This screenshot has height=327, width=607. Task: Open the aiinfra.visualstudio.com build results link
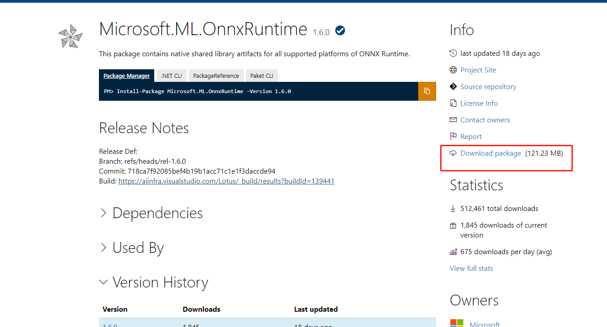click(x=226, y=181)
